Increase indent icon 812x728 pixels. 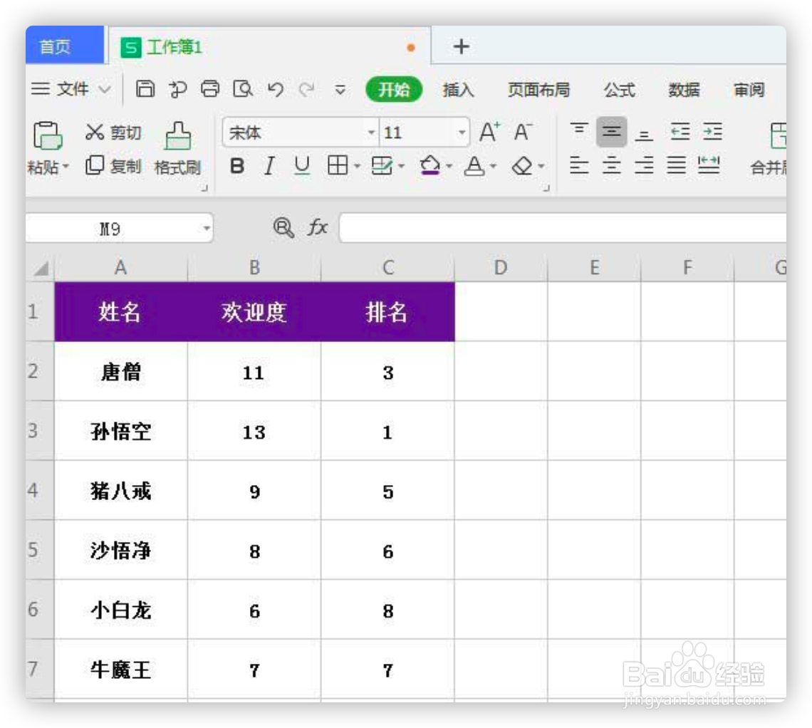pyautogui.click(x=712, y=132)
